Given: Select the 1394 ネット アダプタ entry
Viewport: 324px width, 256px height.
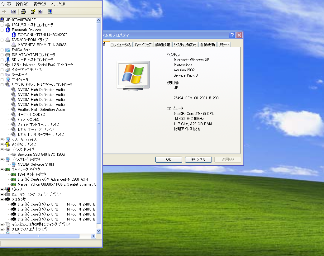Looking at the screenshot, I should [32, 174].
